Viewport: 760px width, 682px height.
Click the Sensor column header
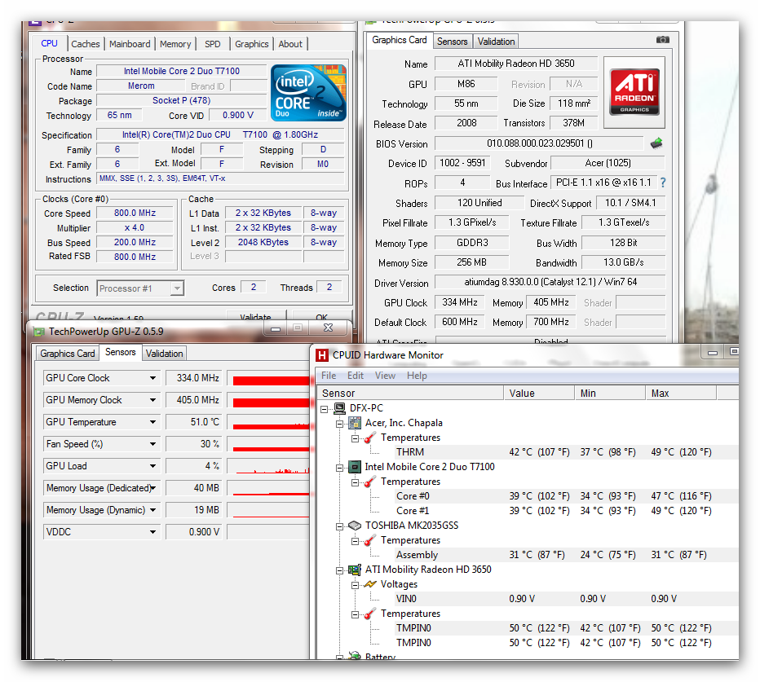pos(410,394)
